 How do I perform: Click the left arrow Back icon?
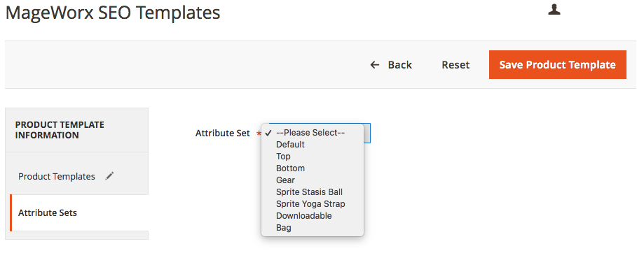pos(375,65)
